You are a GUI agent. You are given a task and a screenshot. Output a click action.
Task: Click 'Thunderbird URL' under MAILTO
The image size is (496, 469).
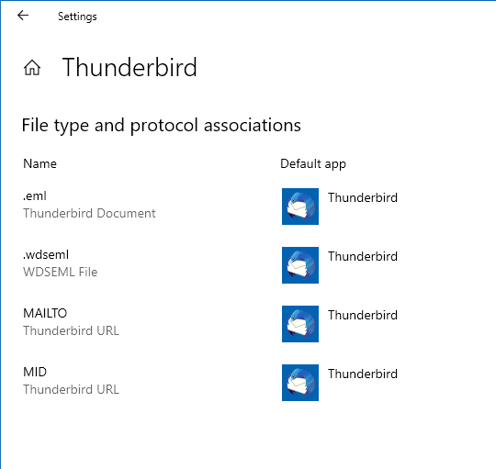coord(71,331)
